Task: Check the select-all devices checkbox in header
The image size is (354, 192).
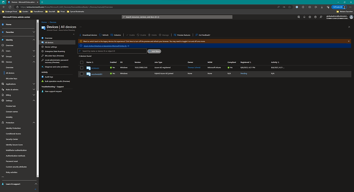Action: click(x=82, y=62)
